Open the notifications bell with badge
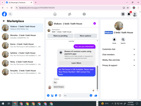Image resolution: width=141 pixels, height=106 pixels. (x=129, y=14)
